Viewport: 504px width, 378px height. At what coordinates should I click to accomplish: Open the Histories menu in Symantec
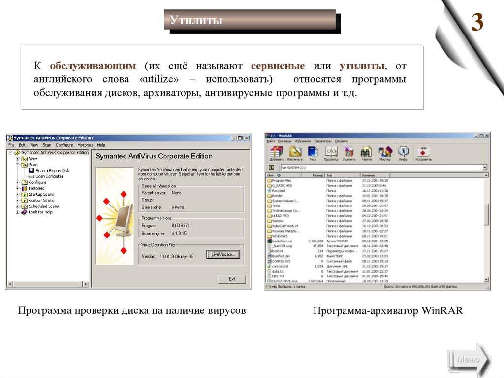[x=85, y=145]
